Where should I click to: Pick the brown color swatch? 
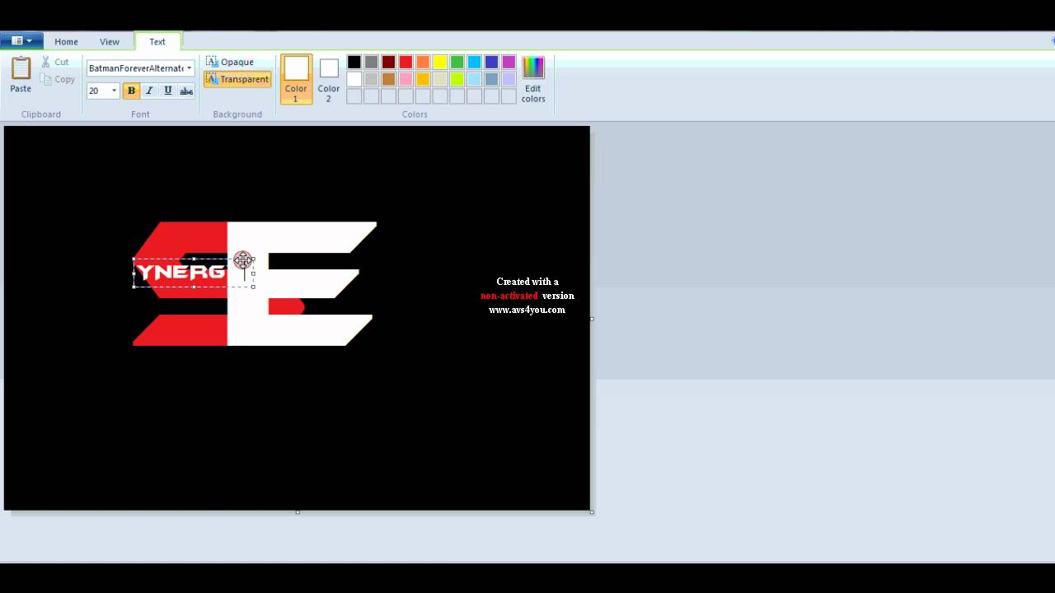pyautogui.click(x=388, y=79)
